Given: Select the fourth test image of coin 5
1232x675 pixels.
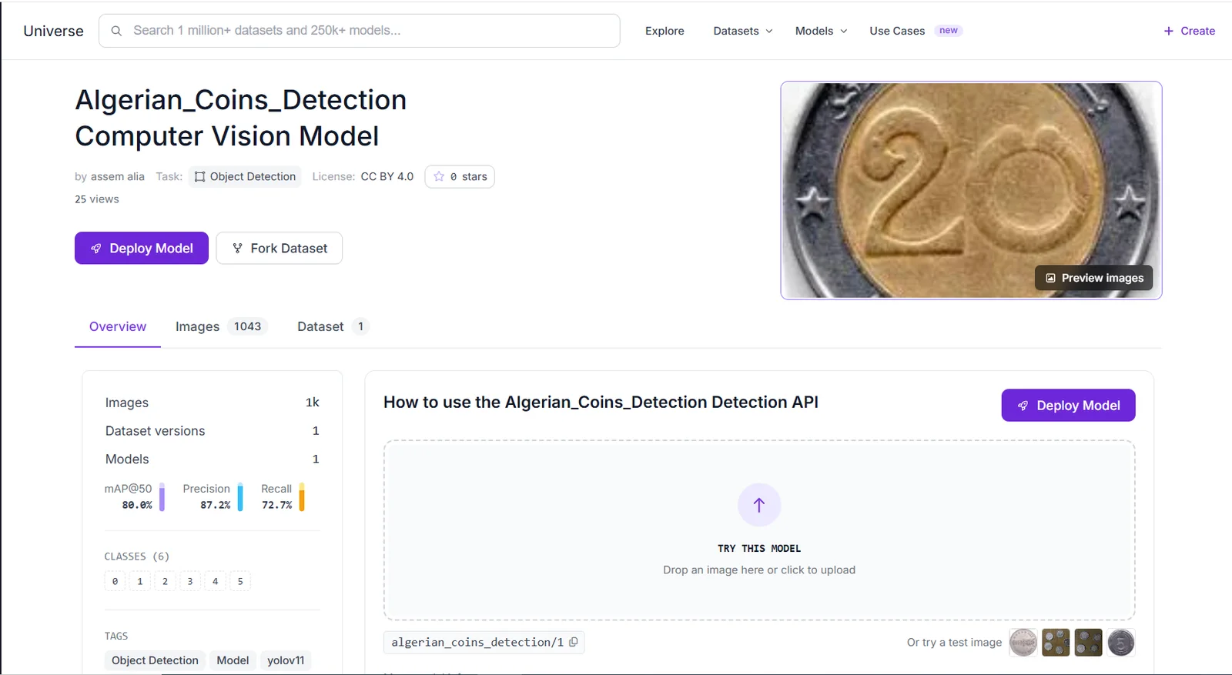Looking at the screenshot, I should [1121, 643].
